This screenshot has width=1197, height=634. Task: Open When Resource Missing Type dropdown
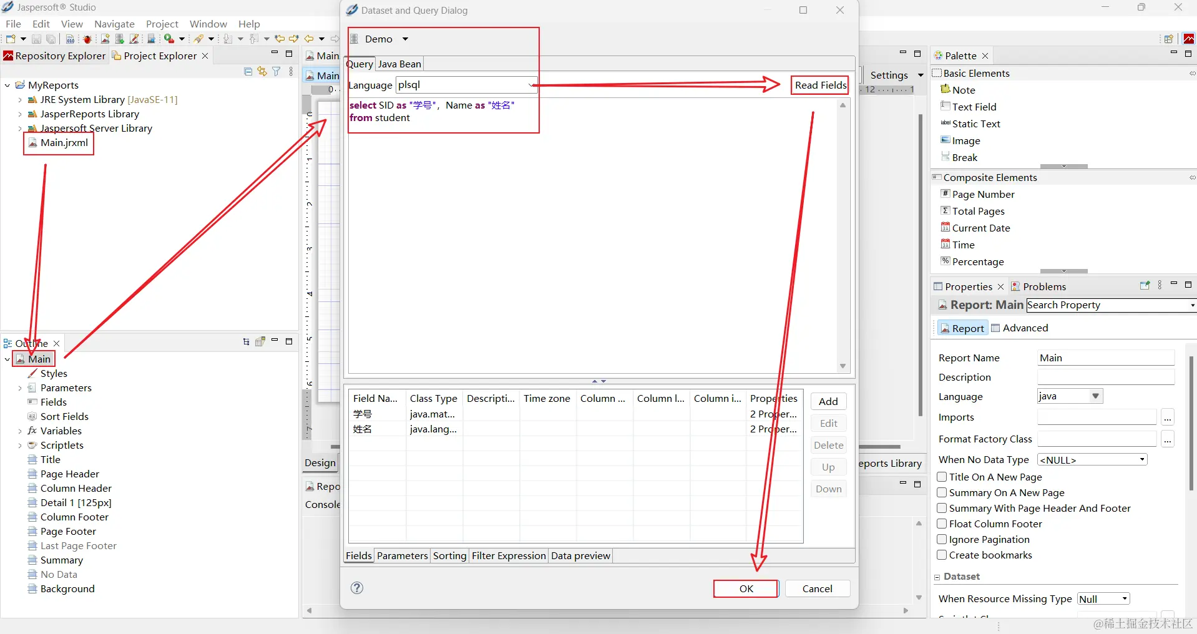[x=1103, y=599]
